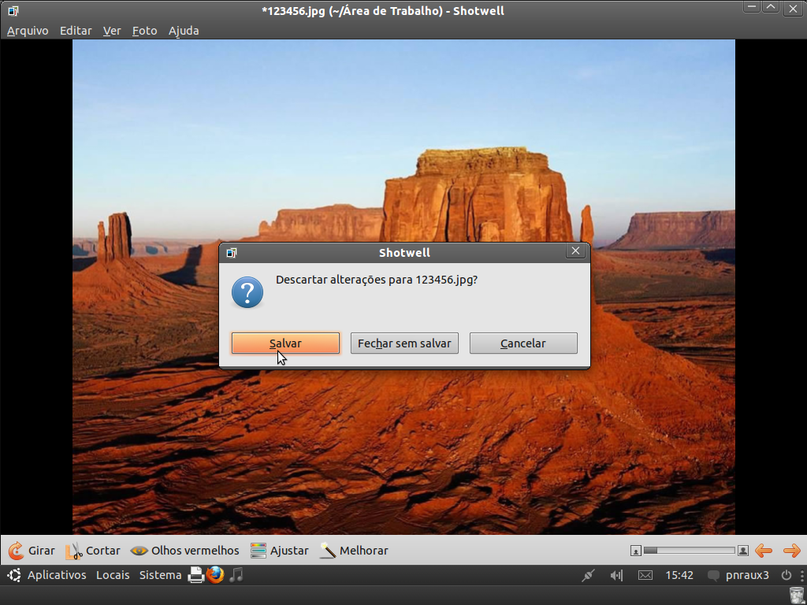This screenshot has height=605, width=807.
Task: Click the 15:42 clock
Action: click(x=679, y=575)
